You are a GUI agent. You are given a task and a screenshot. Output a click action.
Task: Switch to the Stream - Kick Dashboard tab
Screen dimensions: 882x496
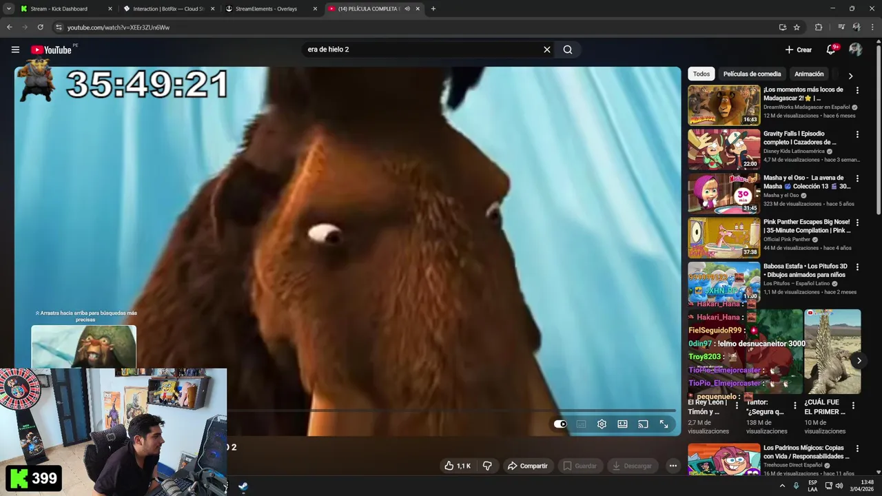click(59, 9)
